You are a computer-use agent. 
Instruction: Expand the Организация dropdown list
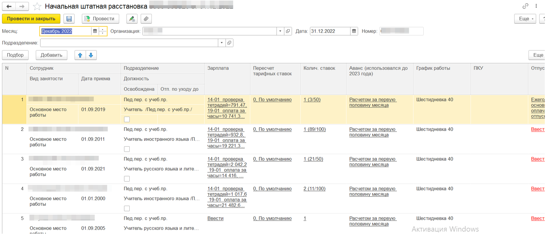click(x=280, y=31)
